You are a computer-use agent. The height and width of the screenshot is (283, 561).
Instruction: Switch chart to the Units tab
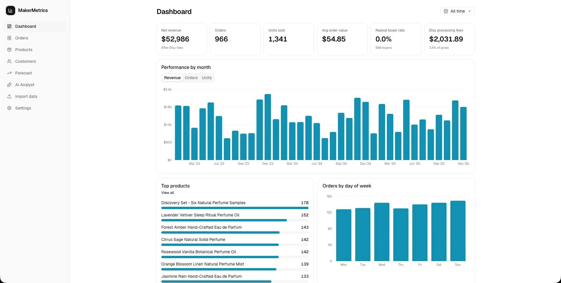coord(207,78)
